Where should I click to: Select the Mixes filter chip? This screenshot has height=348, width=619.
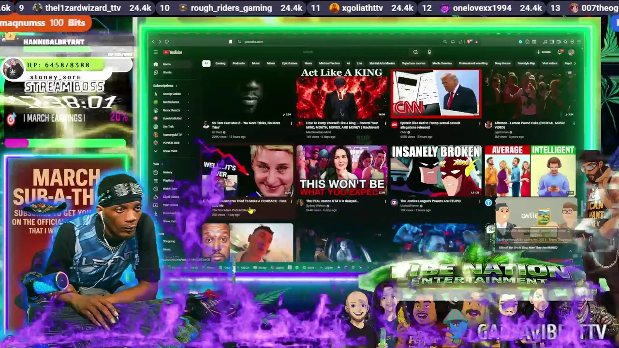coord(271,63)
